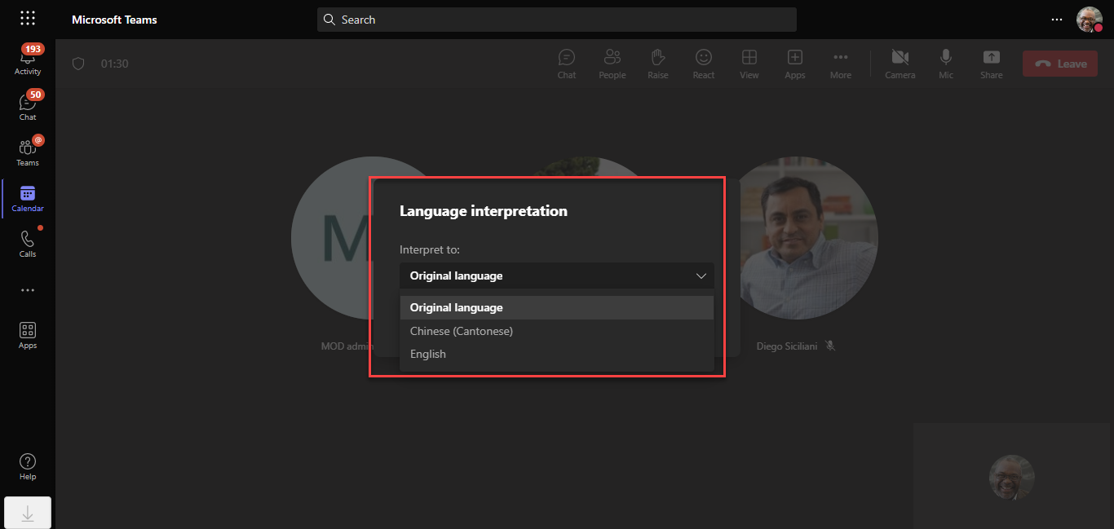Turn on the Camera
This screenshot has width=1114, height=529.
point(900,63)
